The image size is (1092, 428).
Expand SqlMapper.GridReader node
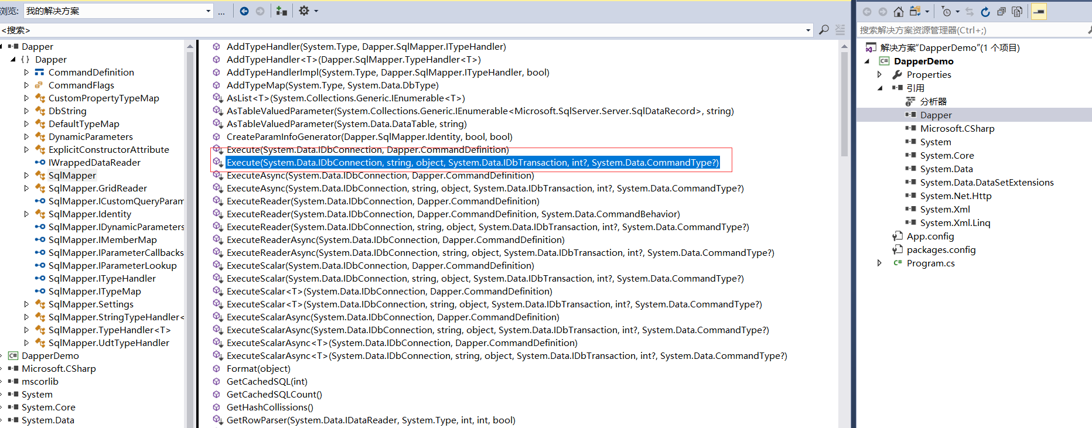tap(26, 188)
